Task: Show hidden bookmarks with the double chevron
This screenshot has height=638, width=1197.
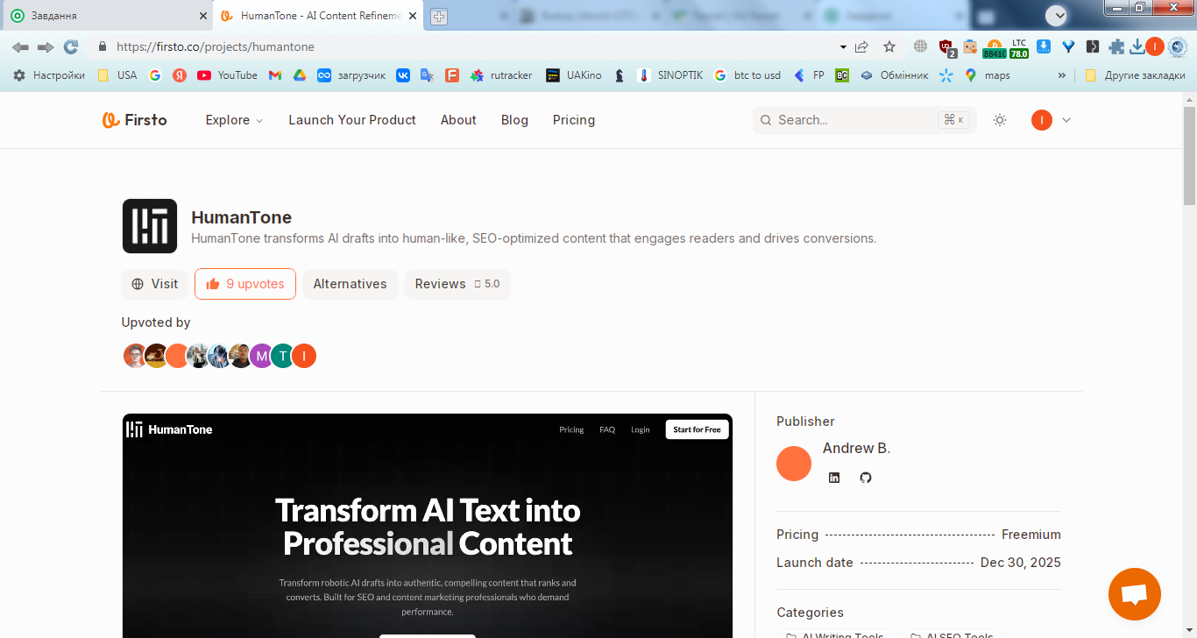Action: click(1062, 75)
